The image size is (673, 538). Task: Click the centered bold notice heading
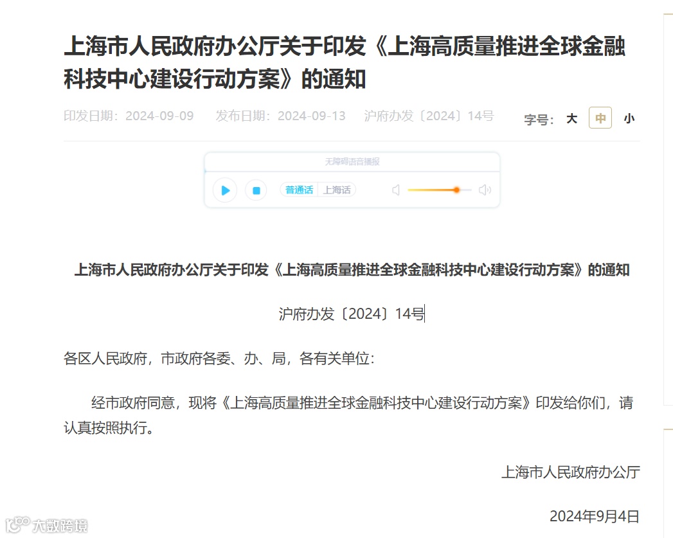[352, 270]
